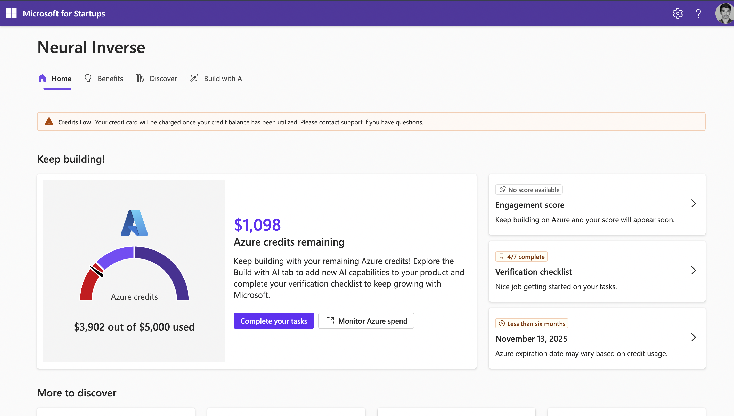Open the Build with AI tab
734x416 pixels.
(217, 79)
